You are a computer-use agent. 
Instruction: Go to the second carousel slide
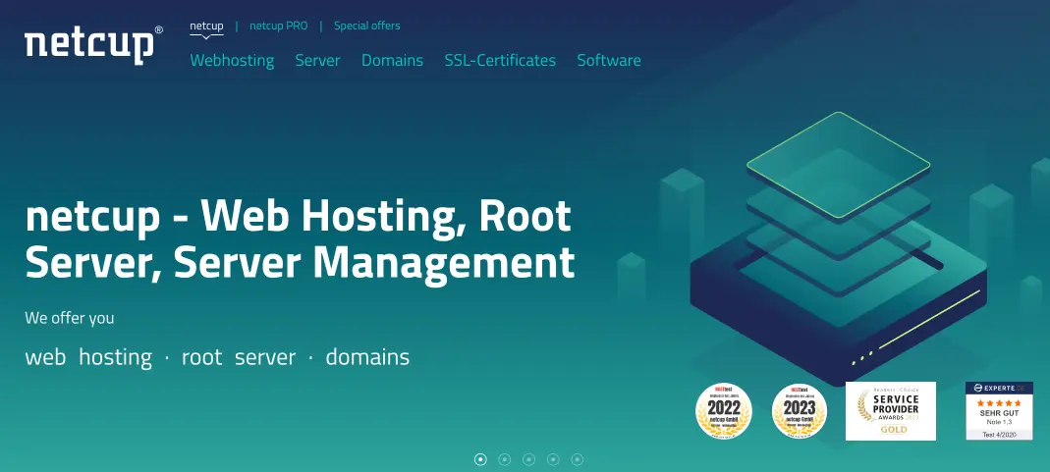coord(504,459)
